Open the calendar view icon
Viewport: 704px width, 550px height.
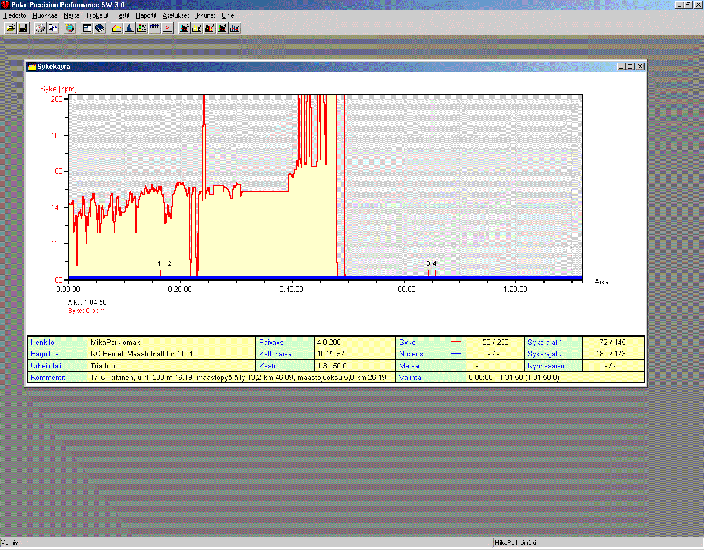point(87,28)
